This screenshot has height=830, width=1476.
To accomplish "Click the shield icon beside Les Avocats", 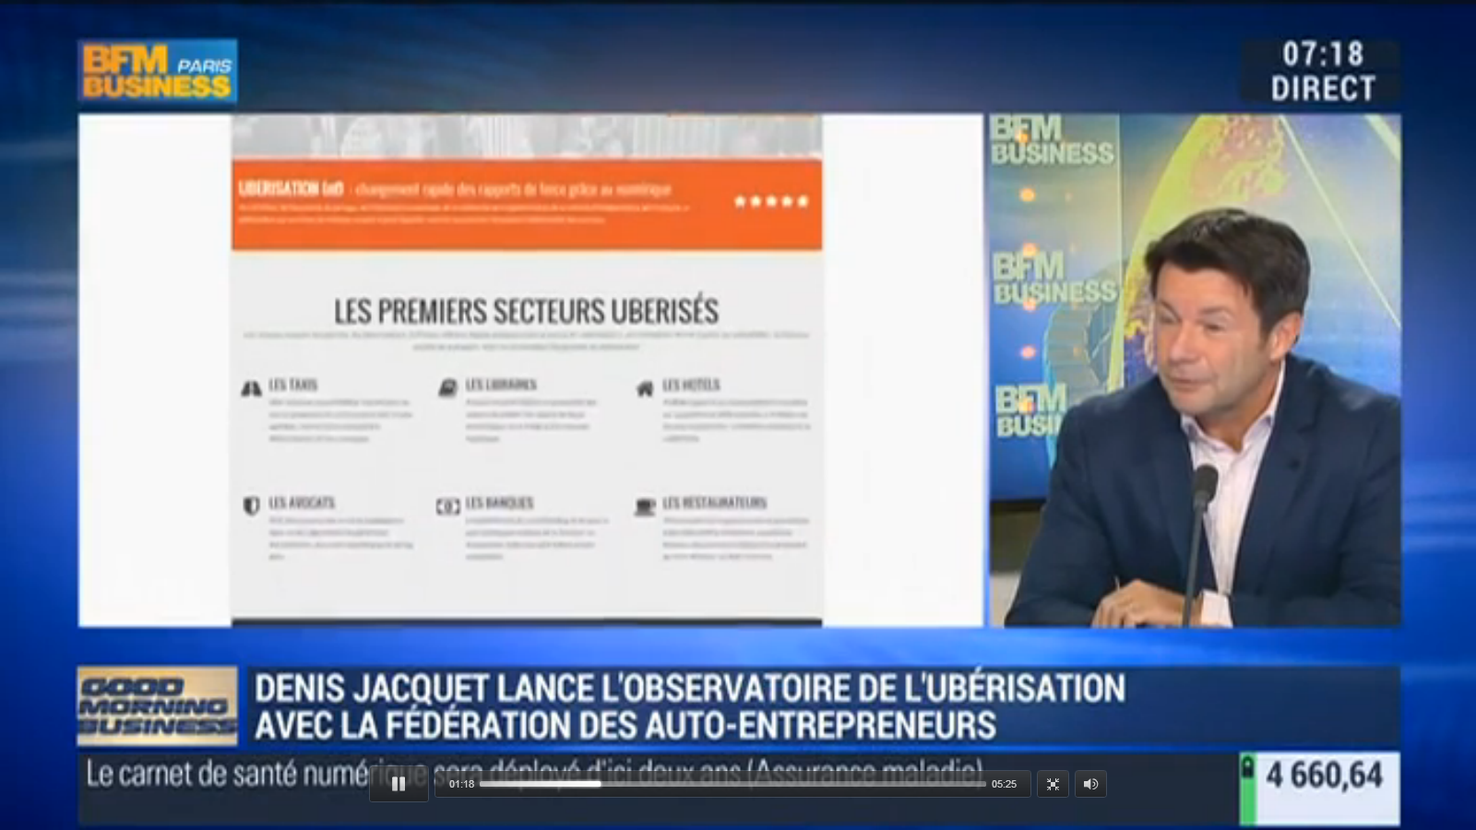I will click(251, 506).
